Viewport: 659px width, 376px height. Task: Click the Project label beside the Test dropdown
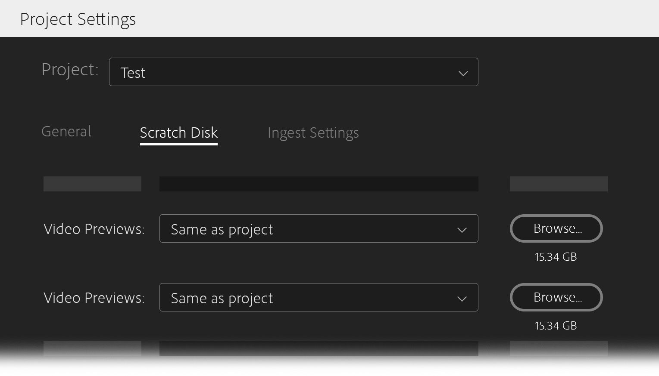coord(70,70)
